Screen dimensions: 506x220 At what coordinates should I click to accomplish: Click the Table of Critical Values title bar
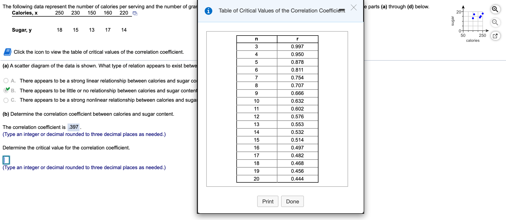[x=282, y=11]
